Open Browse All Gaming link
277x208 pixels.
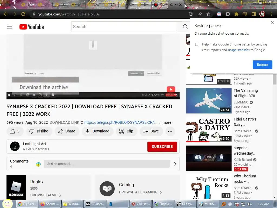click(x=140, y=192)
